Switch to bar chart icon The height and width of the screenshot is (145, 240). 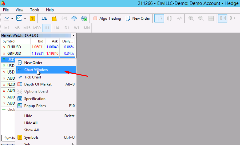click(x=159, y=18)
